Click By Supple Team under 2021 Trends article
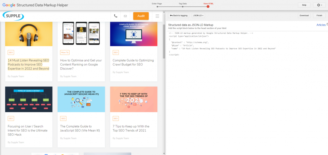The image size is (328, 155). [x=121, y=138]
